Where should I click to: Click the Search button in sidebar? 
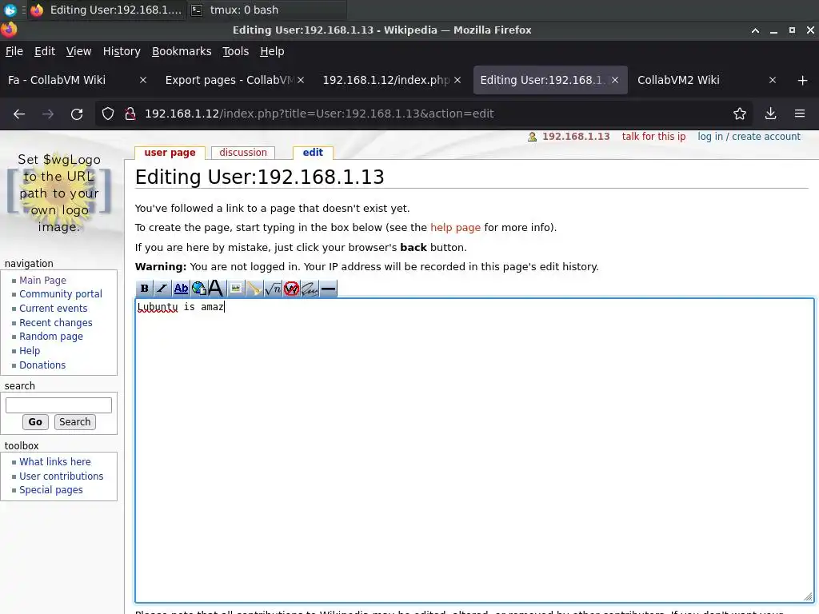tap(74, 422)
